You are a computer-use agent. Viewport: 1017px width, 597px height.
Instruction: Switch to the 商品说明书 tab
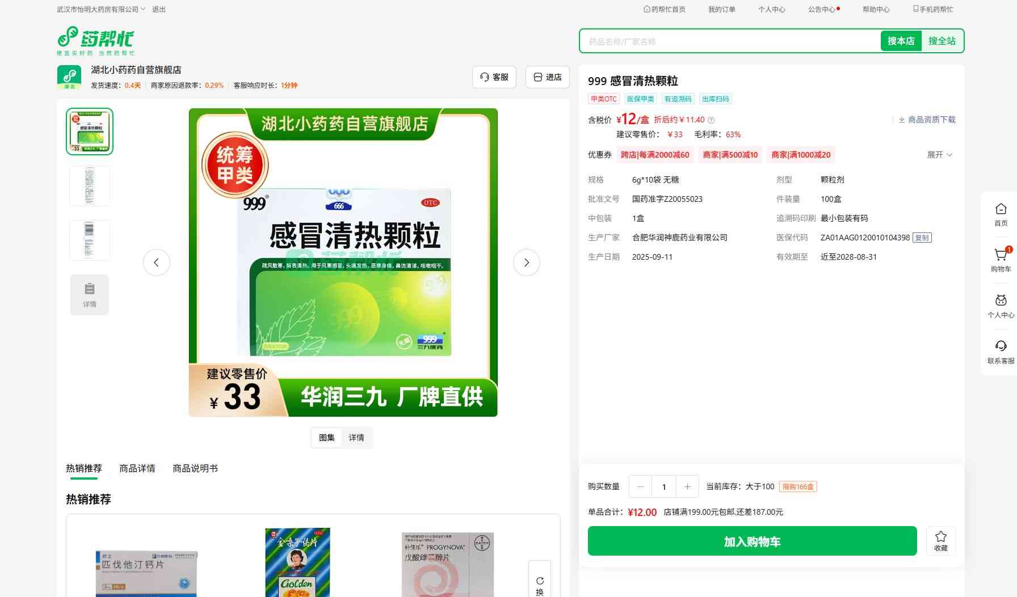pyautogui.click(x=195, y=468)
